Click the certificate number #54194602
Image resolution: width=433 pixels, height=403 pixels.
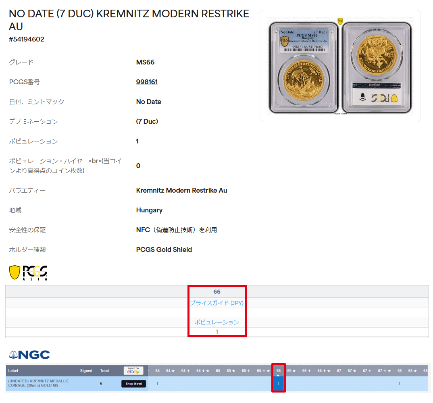point(27,39)
